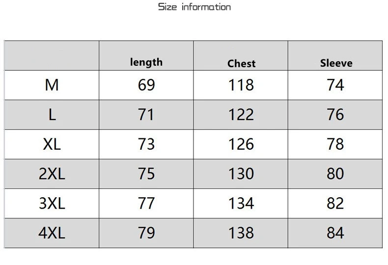The height and width of the screenshot is (265, 388).
Task: Click length value 79 cell
Action: pyautogui.click(x=146, y=233)
